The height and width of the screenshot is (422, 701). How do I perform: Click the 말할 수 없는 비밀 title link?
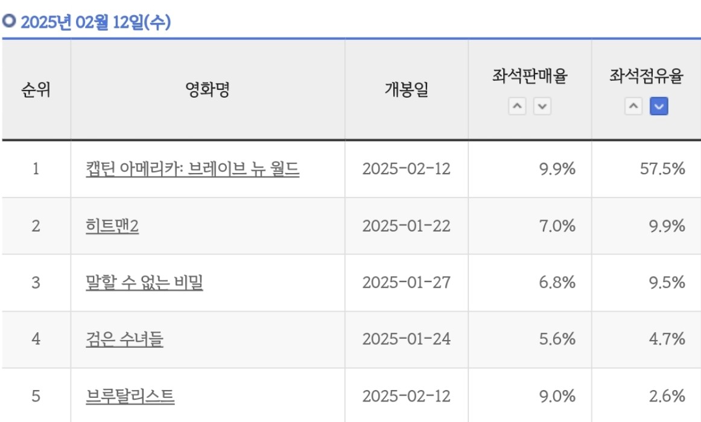click(144, 282)
